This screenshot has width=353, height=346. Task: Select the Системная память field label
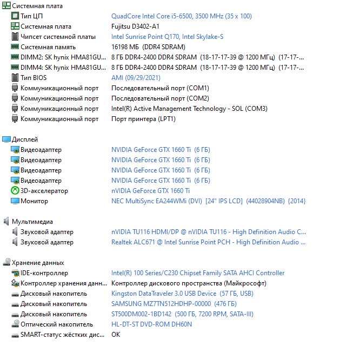tap(48, 47)
